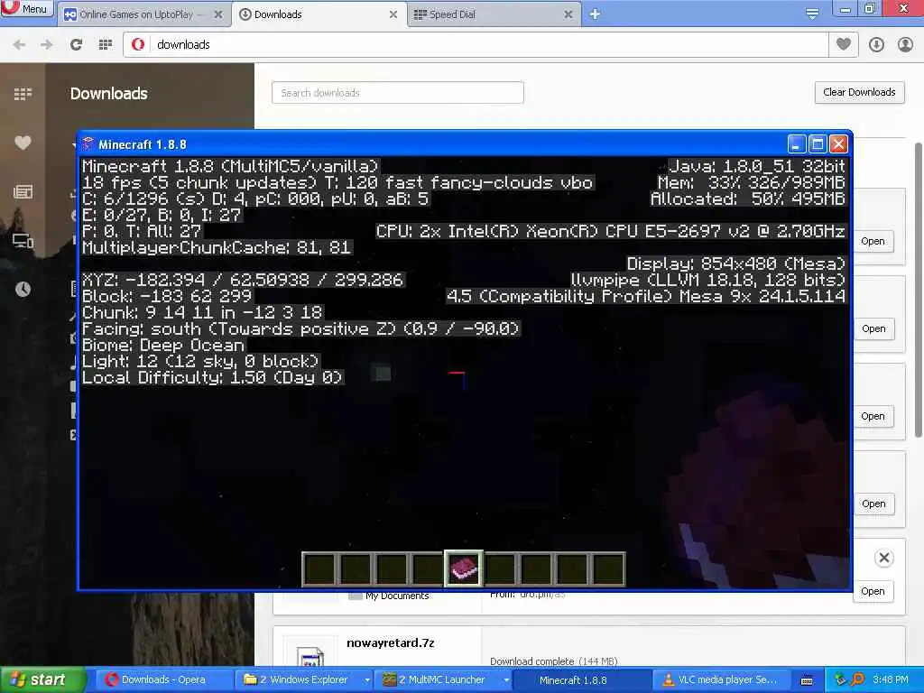This screenshot has width=924, height=693.
Task: Open Tabs sync from sidebar devices icon
Action: coord(23,240)
